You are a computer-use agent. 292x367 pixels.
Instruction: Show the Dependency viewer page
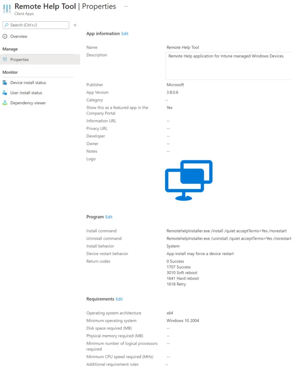tap(28, 103)
